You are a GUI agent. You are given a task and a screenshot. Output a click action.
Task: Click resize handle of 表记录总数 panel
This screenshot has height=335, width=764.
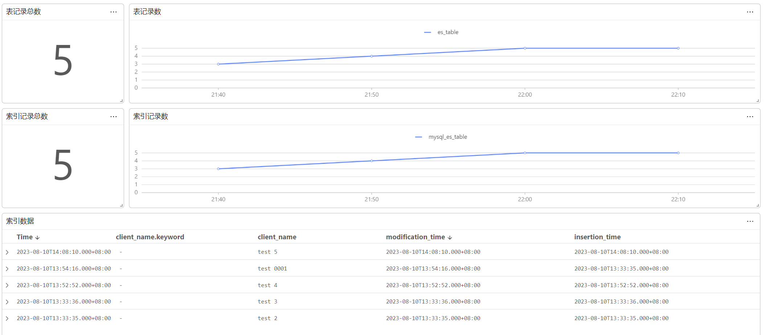[x=121, y=101]
